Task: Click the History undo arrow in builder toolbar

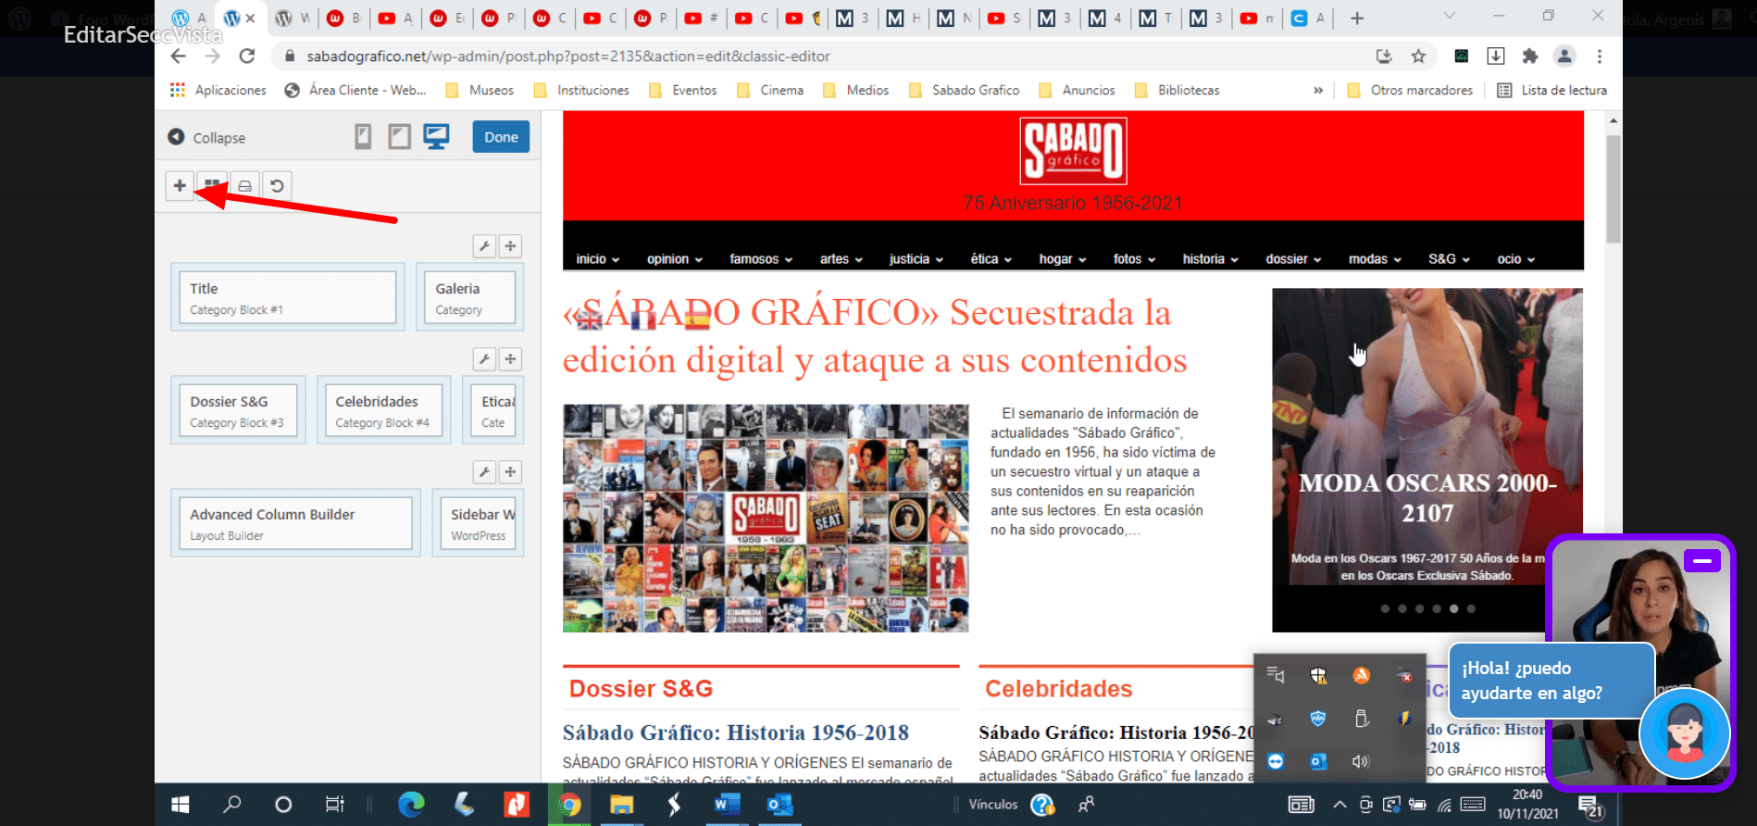Action: [277, 185]
